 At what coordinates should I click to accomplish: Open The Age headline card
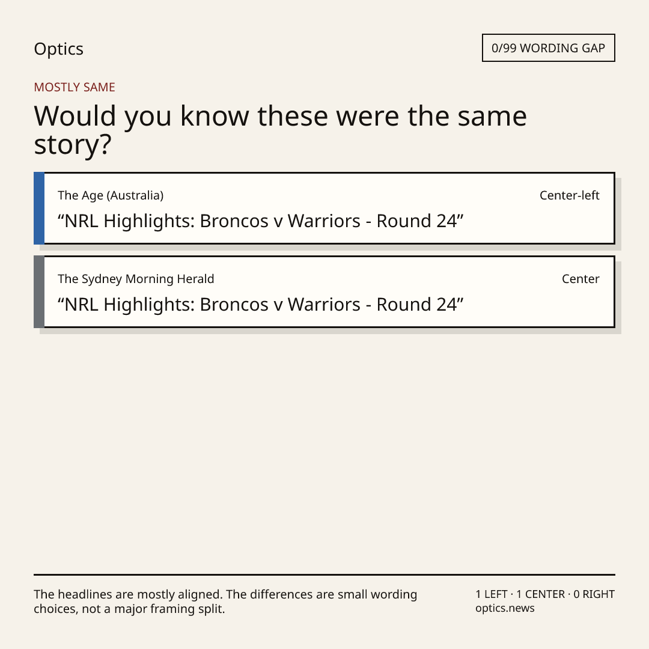(324, 208)
